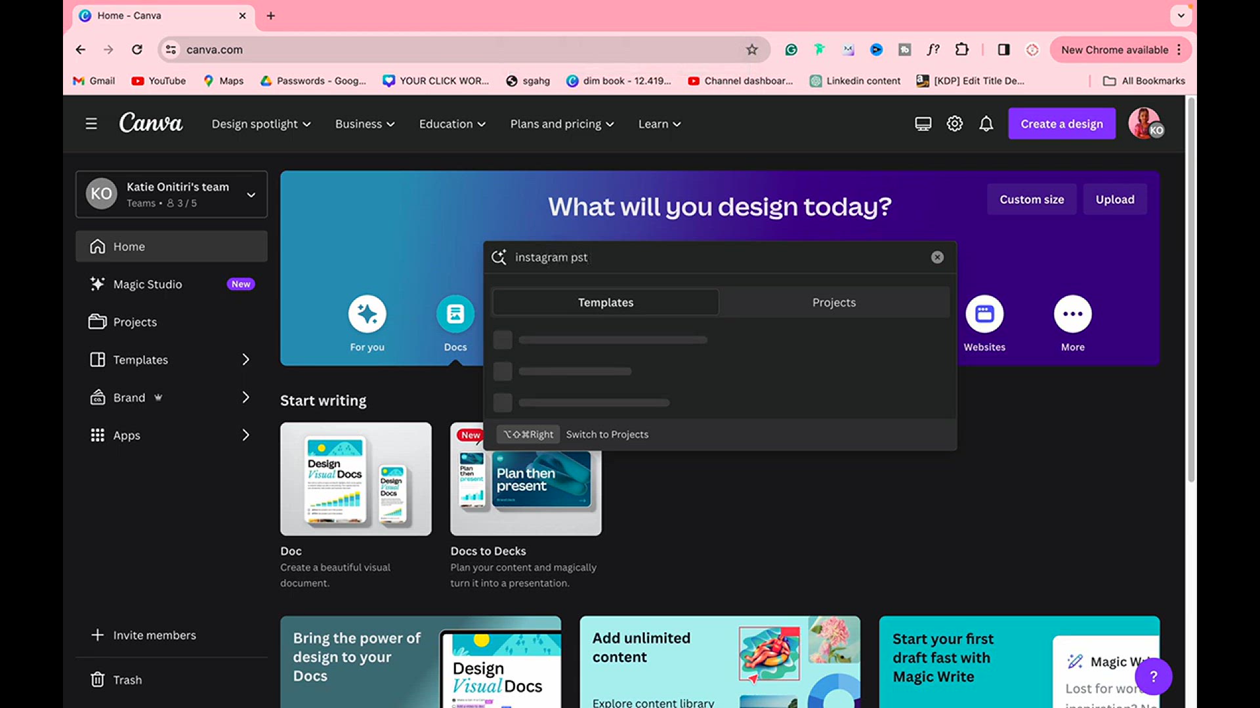This screenshot has height=708, width=1260.
Task: Open Start your first draft banner
Action: pos(1019,662)
